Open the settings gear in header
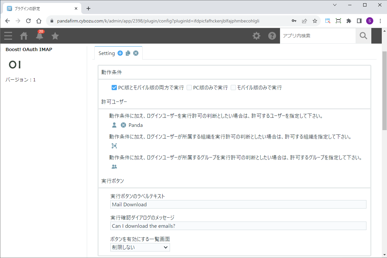 pos(257,36)
